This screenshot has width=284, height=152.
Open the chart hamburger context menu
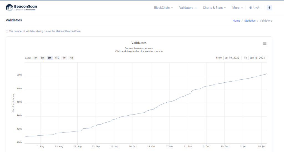[x=265, y=44]
